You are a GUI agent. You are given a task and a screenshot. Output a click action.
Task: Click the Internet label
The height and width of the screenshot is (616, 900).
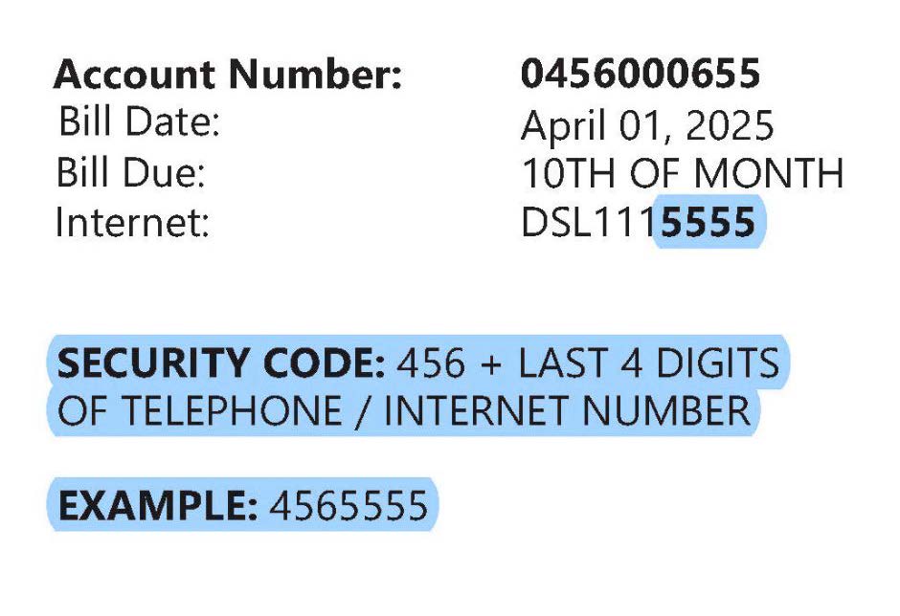coord(132,222)
